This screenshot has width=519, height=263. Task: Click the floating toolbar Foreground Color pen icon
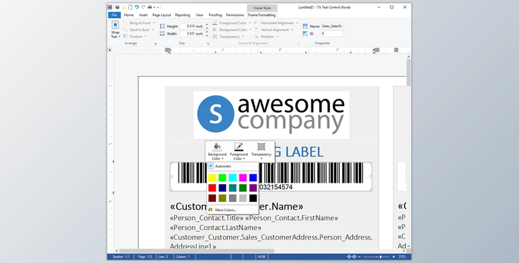coord(239,147)
